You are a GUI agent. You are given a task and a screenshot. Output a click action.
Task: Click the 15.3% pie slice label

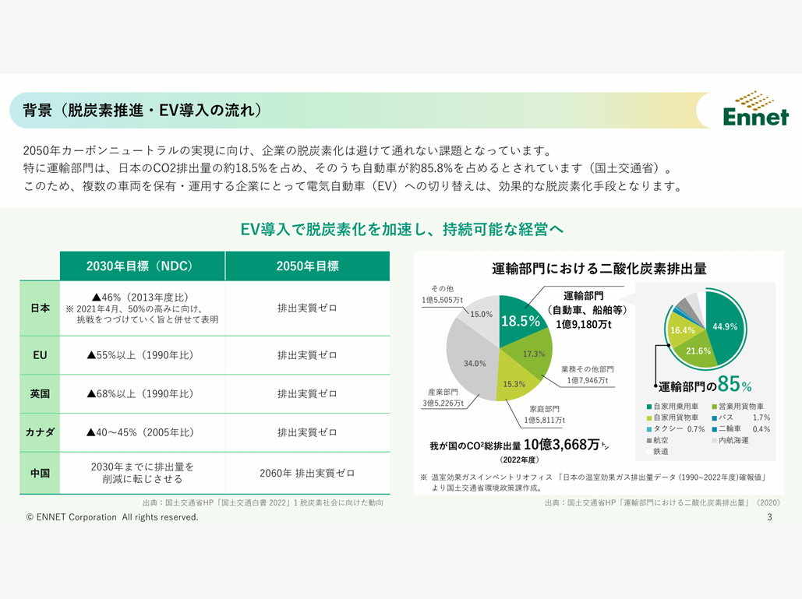tap(514, 384)
